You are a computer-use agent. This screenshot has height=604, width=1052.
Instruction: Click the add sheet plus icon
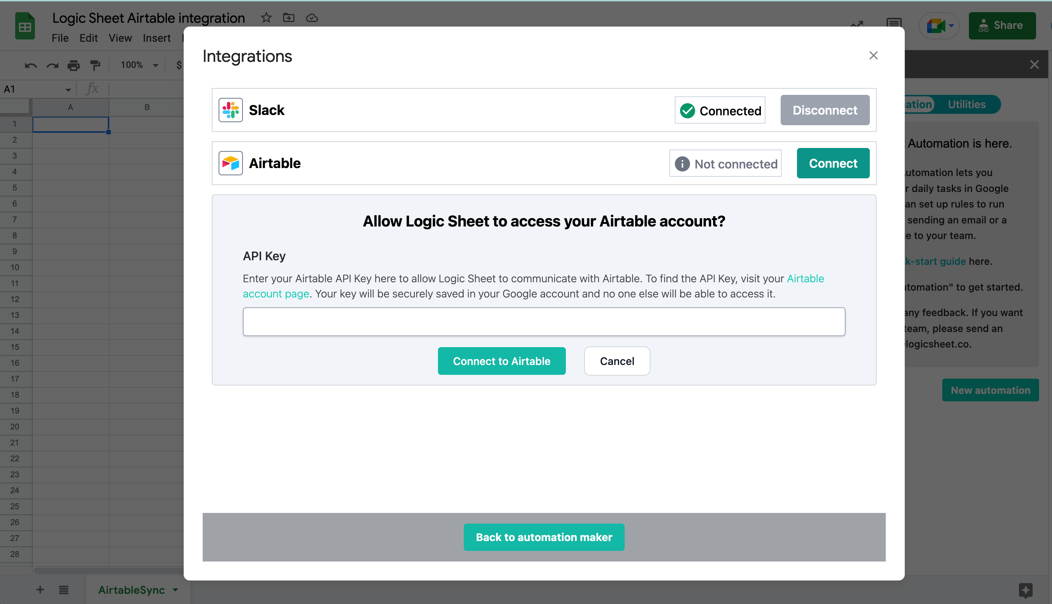click(x=40, y=590)
